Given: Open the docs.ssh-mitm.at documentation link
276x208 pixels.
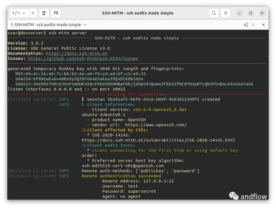Looking at the screenshot, I should coord(76,53).
